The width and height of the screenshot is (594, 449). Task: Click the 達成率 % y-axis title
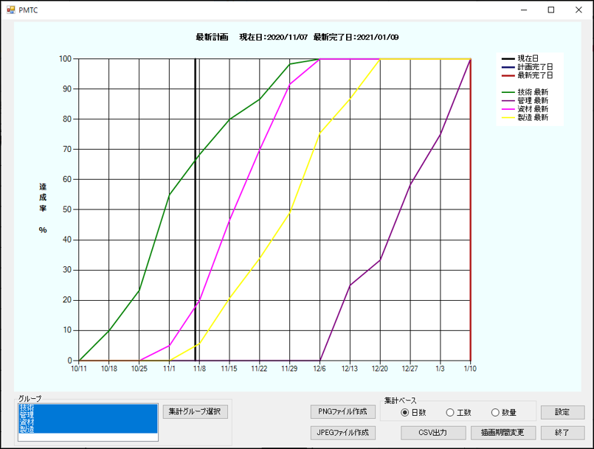coord(43,208)
